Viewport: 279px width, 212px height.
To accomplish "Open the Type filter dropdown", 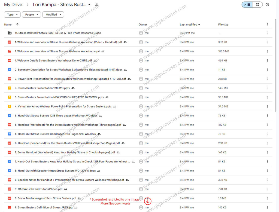I will (12, 15).
